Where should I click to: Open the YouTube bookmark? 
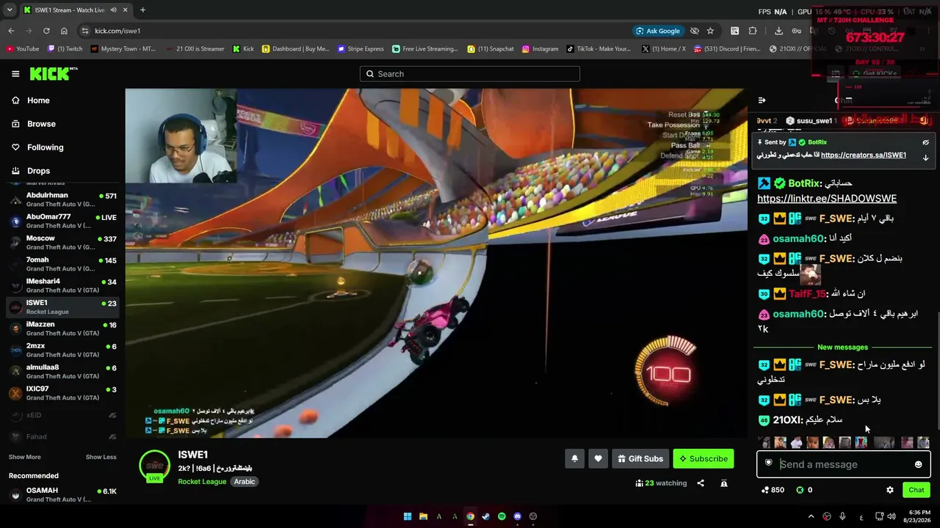point(23,49)
